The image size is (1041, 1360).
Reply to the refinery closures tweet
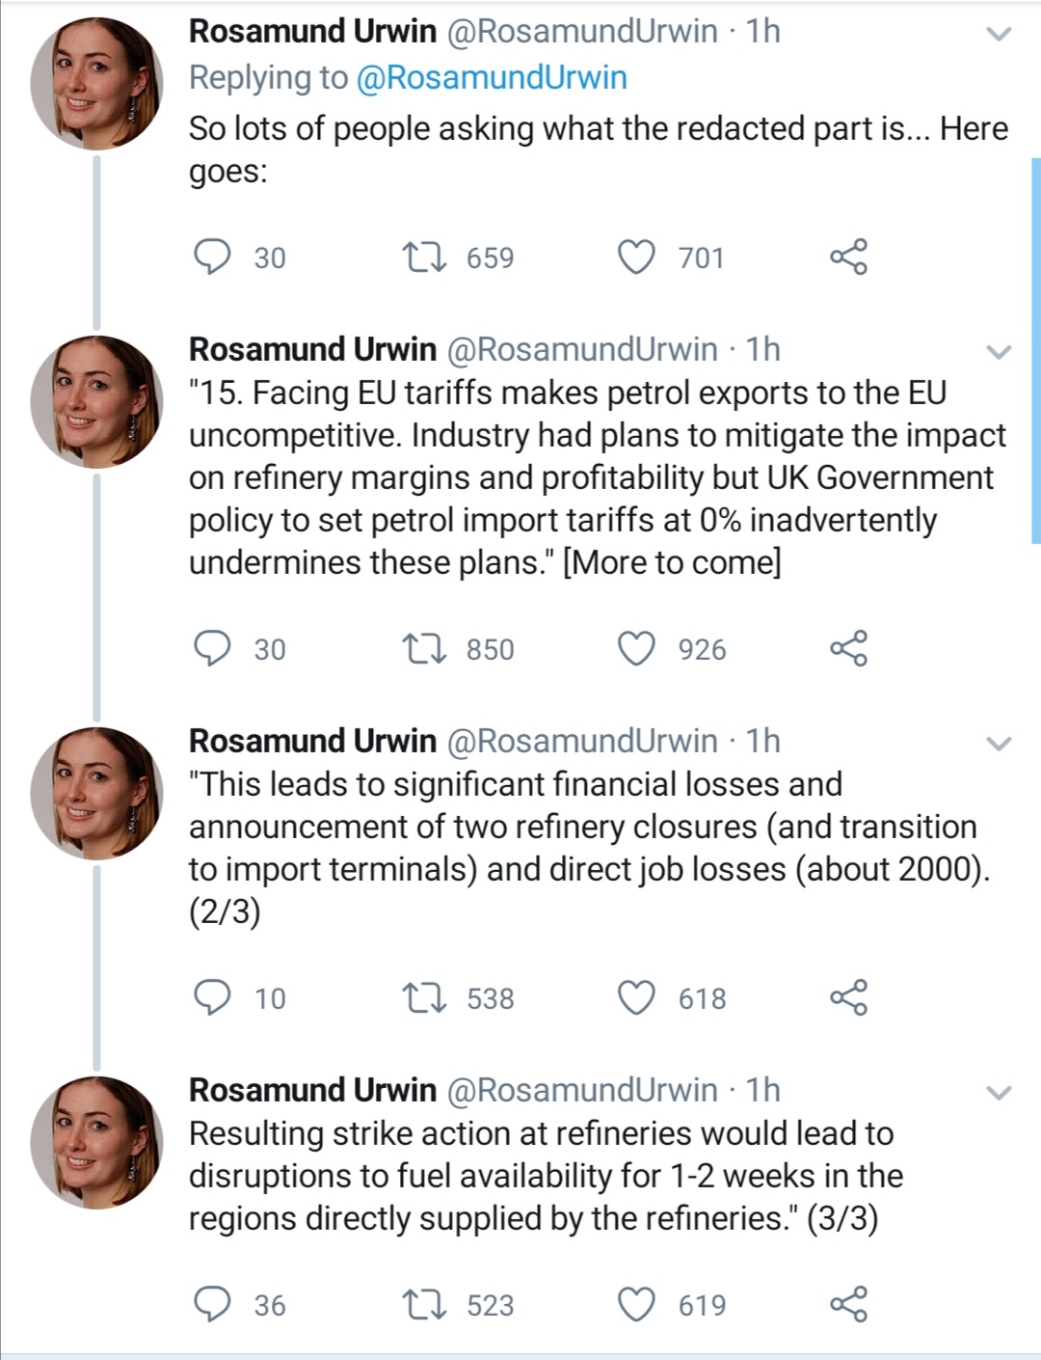point(212,997)
